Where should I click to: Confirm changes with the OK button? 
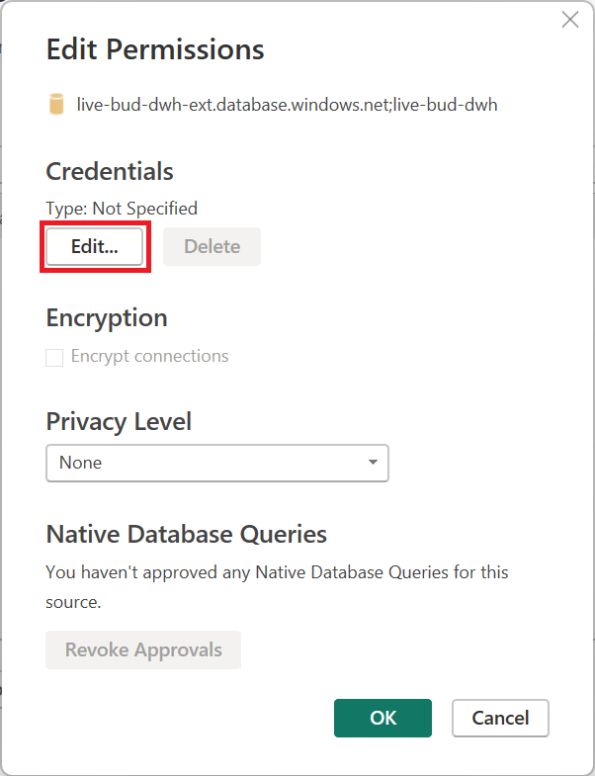point(382,718)
